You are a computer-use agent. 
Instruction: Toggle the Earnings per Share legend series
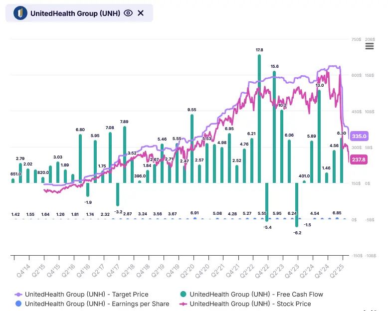point(92,304)
